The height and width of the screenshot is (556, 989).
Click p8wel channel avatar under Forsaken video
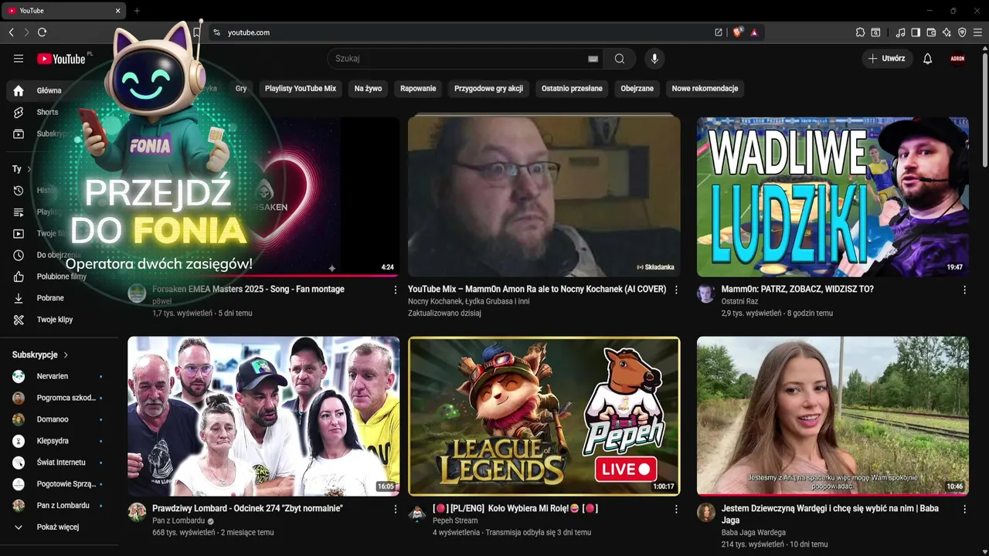[137, 293]
